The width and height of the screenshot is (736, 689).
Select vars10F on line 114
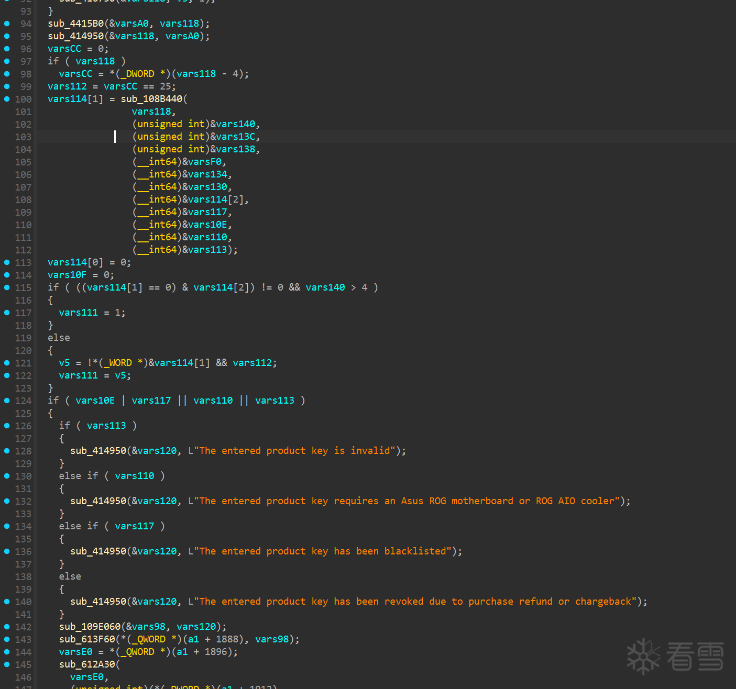[x=67, y=275]
